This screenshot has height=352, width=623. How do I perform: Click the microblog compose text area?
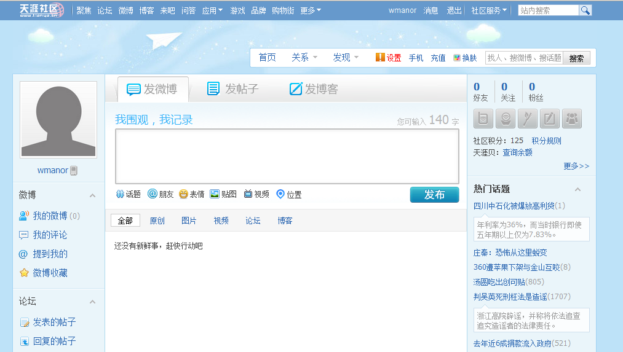(x=287, y=157)
